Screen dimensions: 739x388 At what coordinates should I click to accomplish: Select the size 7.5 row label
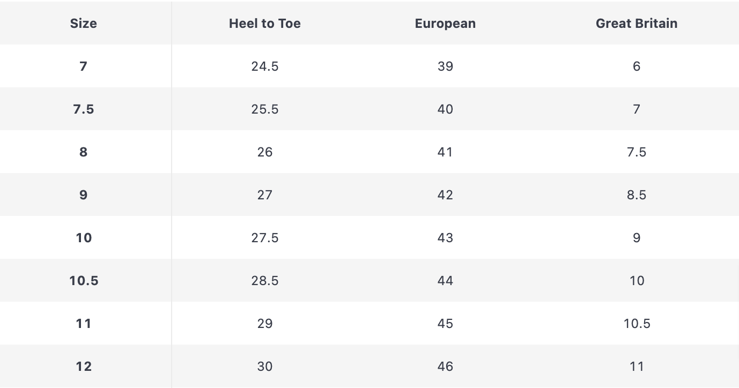pos(83,109)
